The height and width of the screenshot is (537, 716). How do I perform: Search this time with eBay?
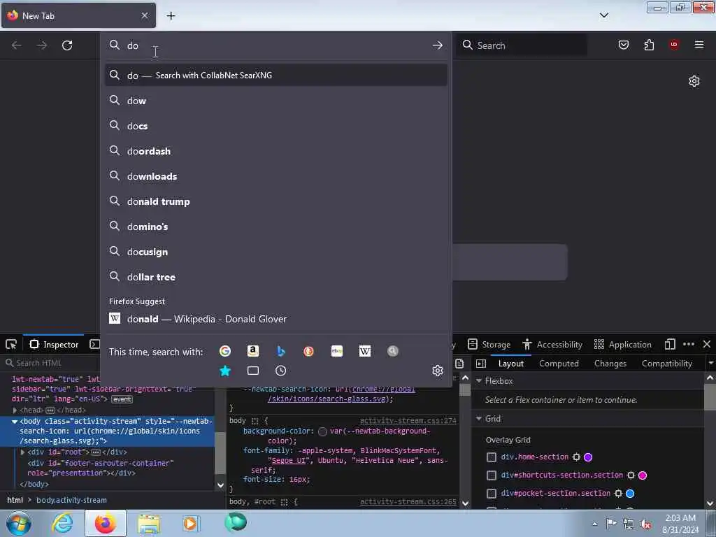(x=337, y=351)
